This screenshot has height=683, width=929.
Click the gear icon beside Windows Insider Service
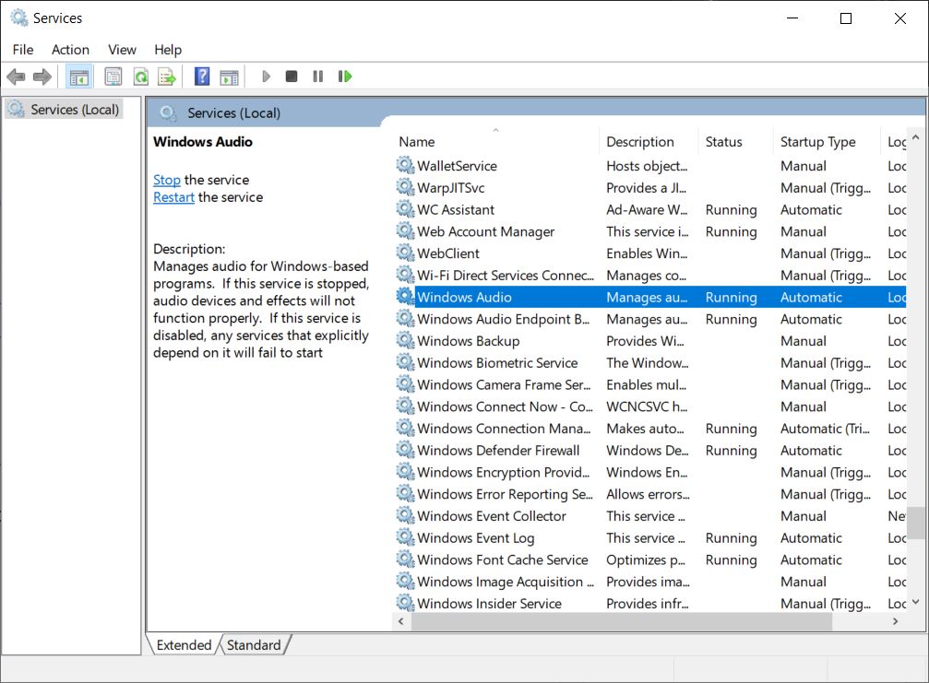pyautogui.click(x=405, y=603)
